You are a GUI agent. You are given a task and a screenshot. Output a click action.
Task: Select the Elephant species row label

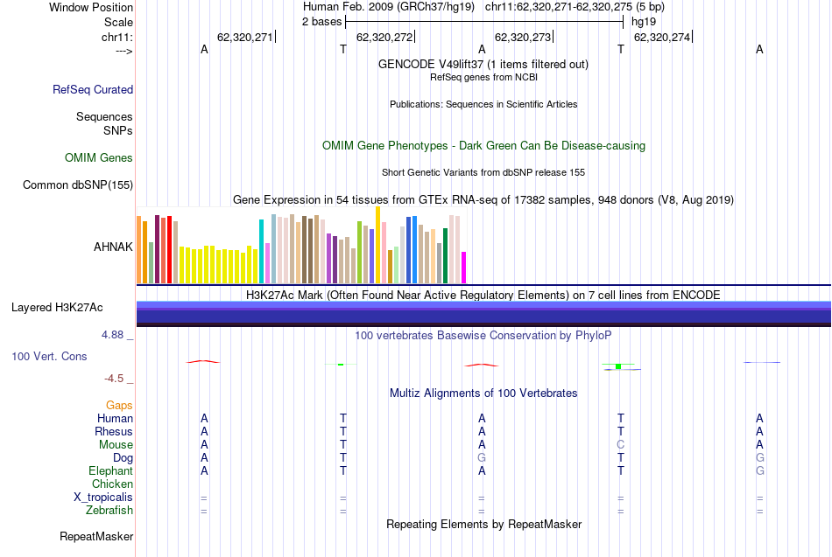point(111,470)
